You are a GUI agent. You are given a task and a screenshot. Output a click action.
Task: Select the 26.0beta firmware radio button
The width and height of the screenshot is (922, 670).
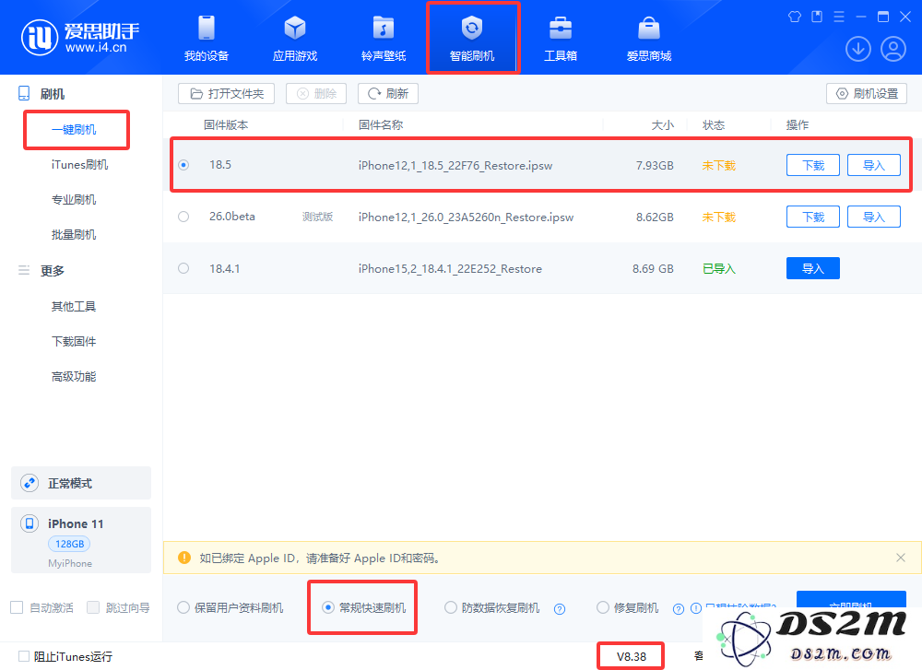[183, 217]
